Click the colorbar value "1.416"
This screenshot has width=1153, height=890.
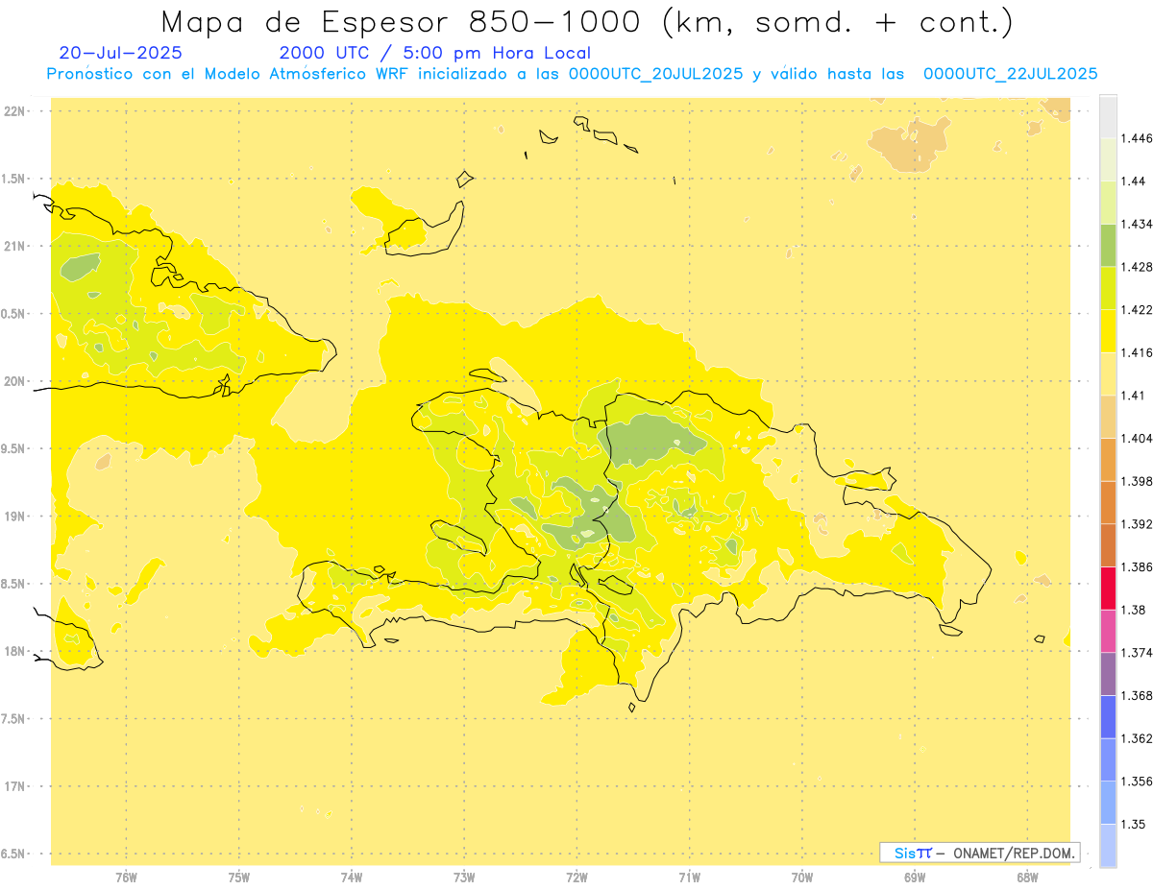1138,352
